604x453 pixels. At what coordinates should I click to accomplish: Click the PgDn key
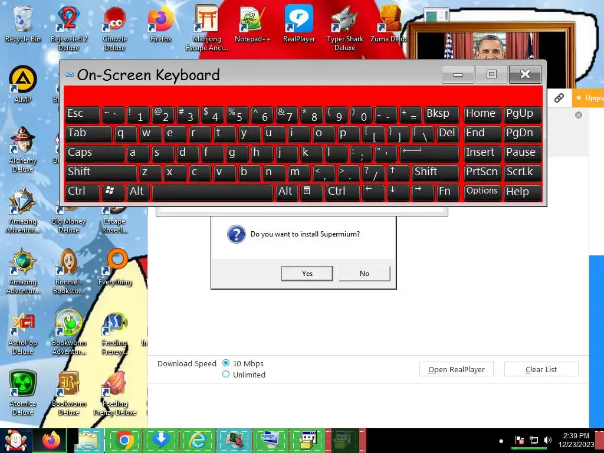pyautogui.click(x=523, y=133)
